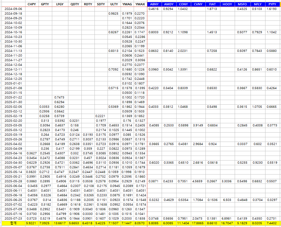Click the yellow 합계 total label
Viewport: 281px width, 227px height.
pyautogui.click(x=13, y=223)
